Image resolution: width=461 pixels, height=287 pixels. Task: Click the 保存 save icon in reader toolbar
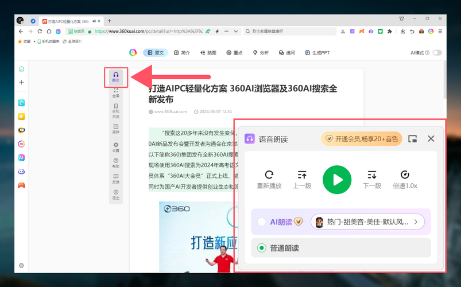click(x=116, y=129)
